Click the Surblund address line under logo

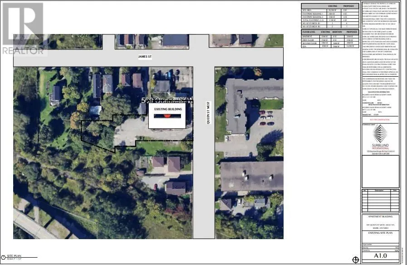(381, 152)
